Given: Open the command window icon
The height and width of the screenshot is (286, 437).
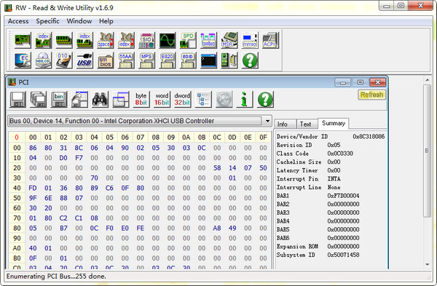Looking at the screenshot, I should [208, 60].
